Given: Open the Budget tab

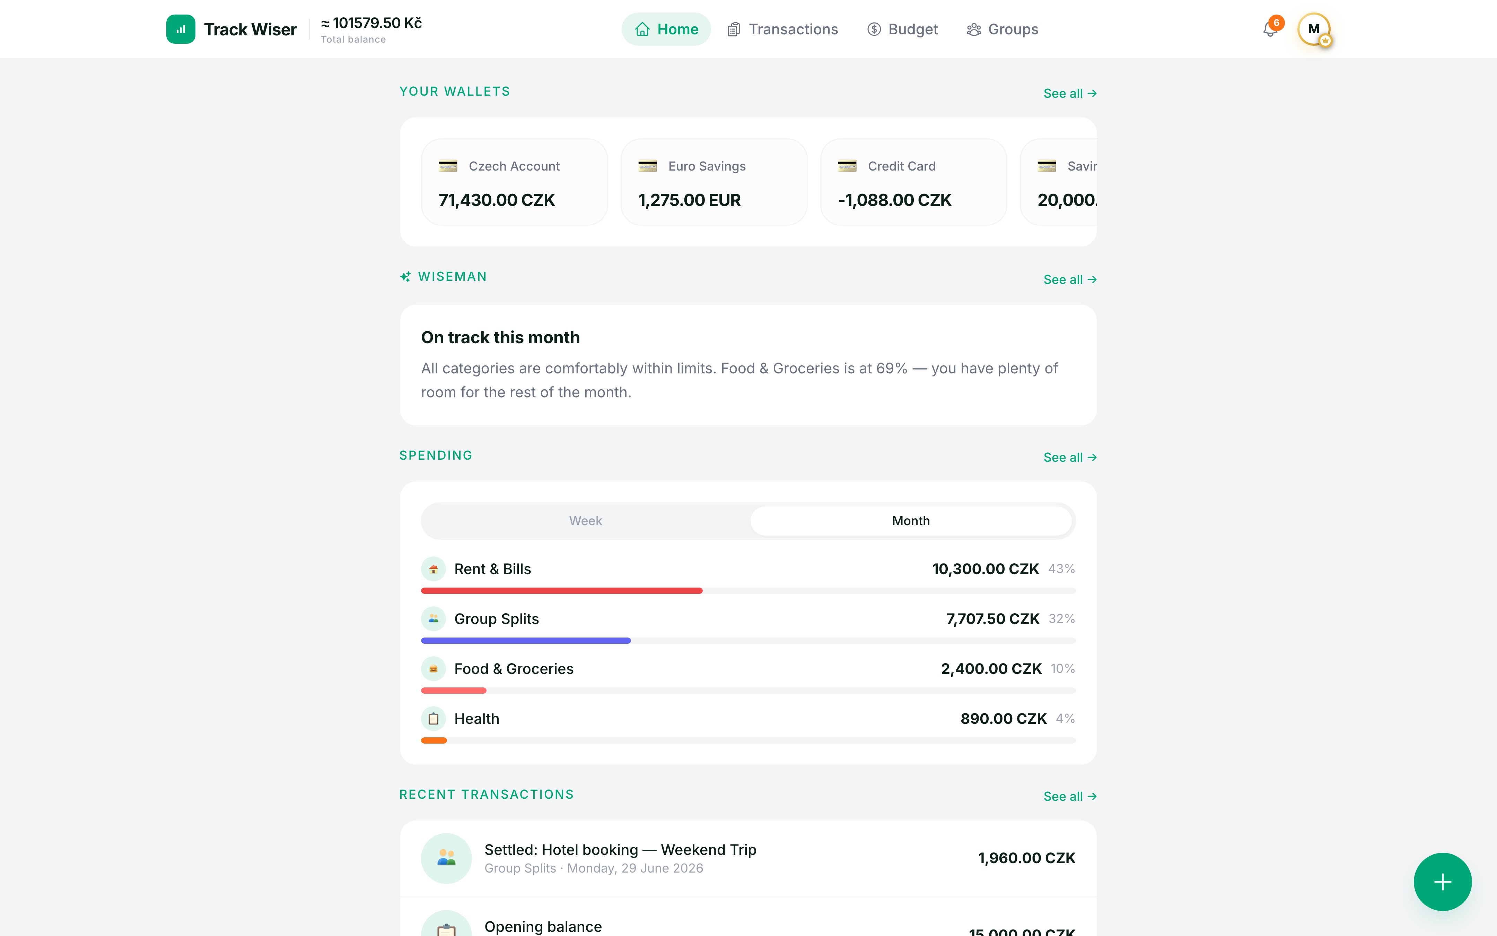Looking at the screenshot, I should click(902, 29).
